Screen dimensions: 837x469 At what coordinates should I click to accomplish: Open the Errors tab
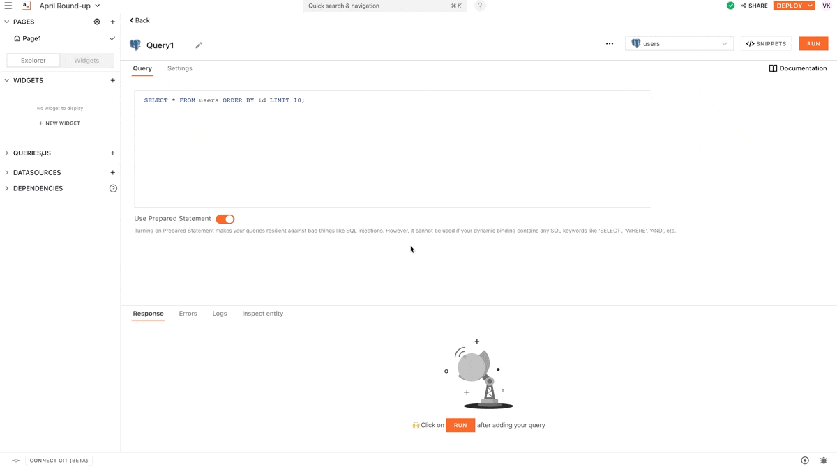pyautogui.click(x=188, y=314)
